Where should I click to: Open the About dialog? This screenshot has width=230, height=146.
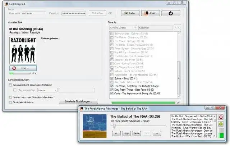point(150,13)
